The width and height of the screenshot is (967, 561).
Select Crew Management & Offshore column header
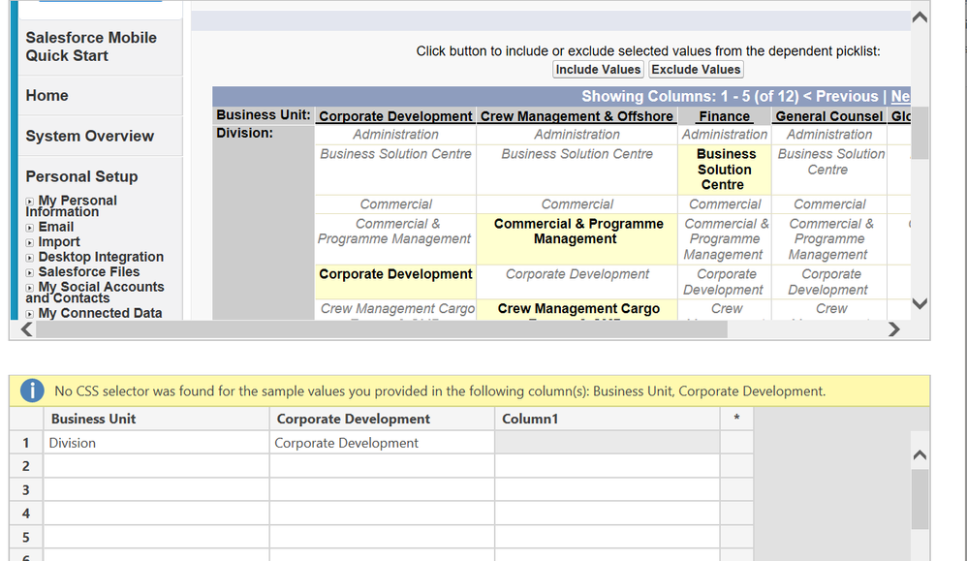pos(577,116)
